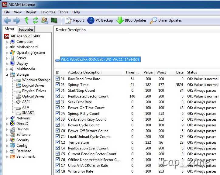Select Server in the tree
The height and width of the screenshot is (175, 220).
(21, 58)
